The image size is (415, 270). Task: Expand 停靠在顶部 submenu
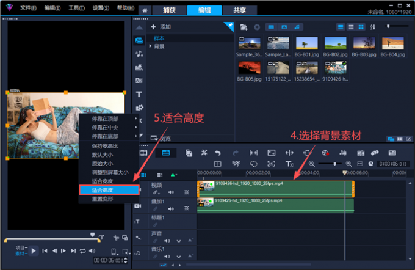(135, 119)
